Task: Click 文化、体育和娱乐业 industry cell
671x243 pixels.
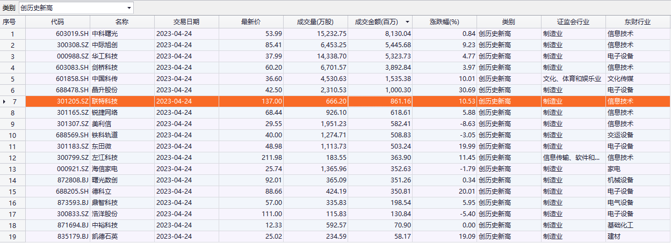Action: pos(572,79)
